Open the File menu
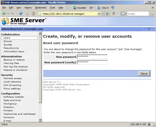This screenshot has height=127, width=156. click(4, 8)
